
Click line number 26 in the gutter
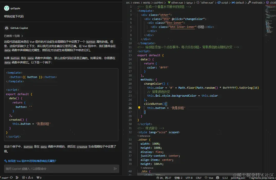click(x=130, y=108)
